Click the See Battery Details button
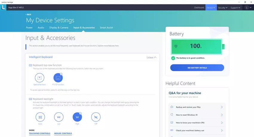This screenshot has width=254, height=137. (197, 68)
